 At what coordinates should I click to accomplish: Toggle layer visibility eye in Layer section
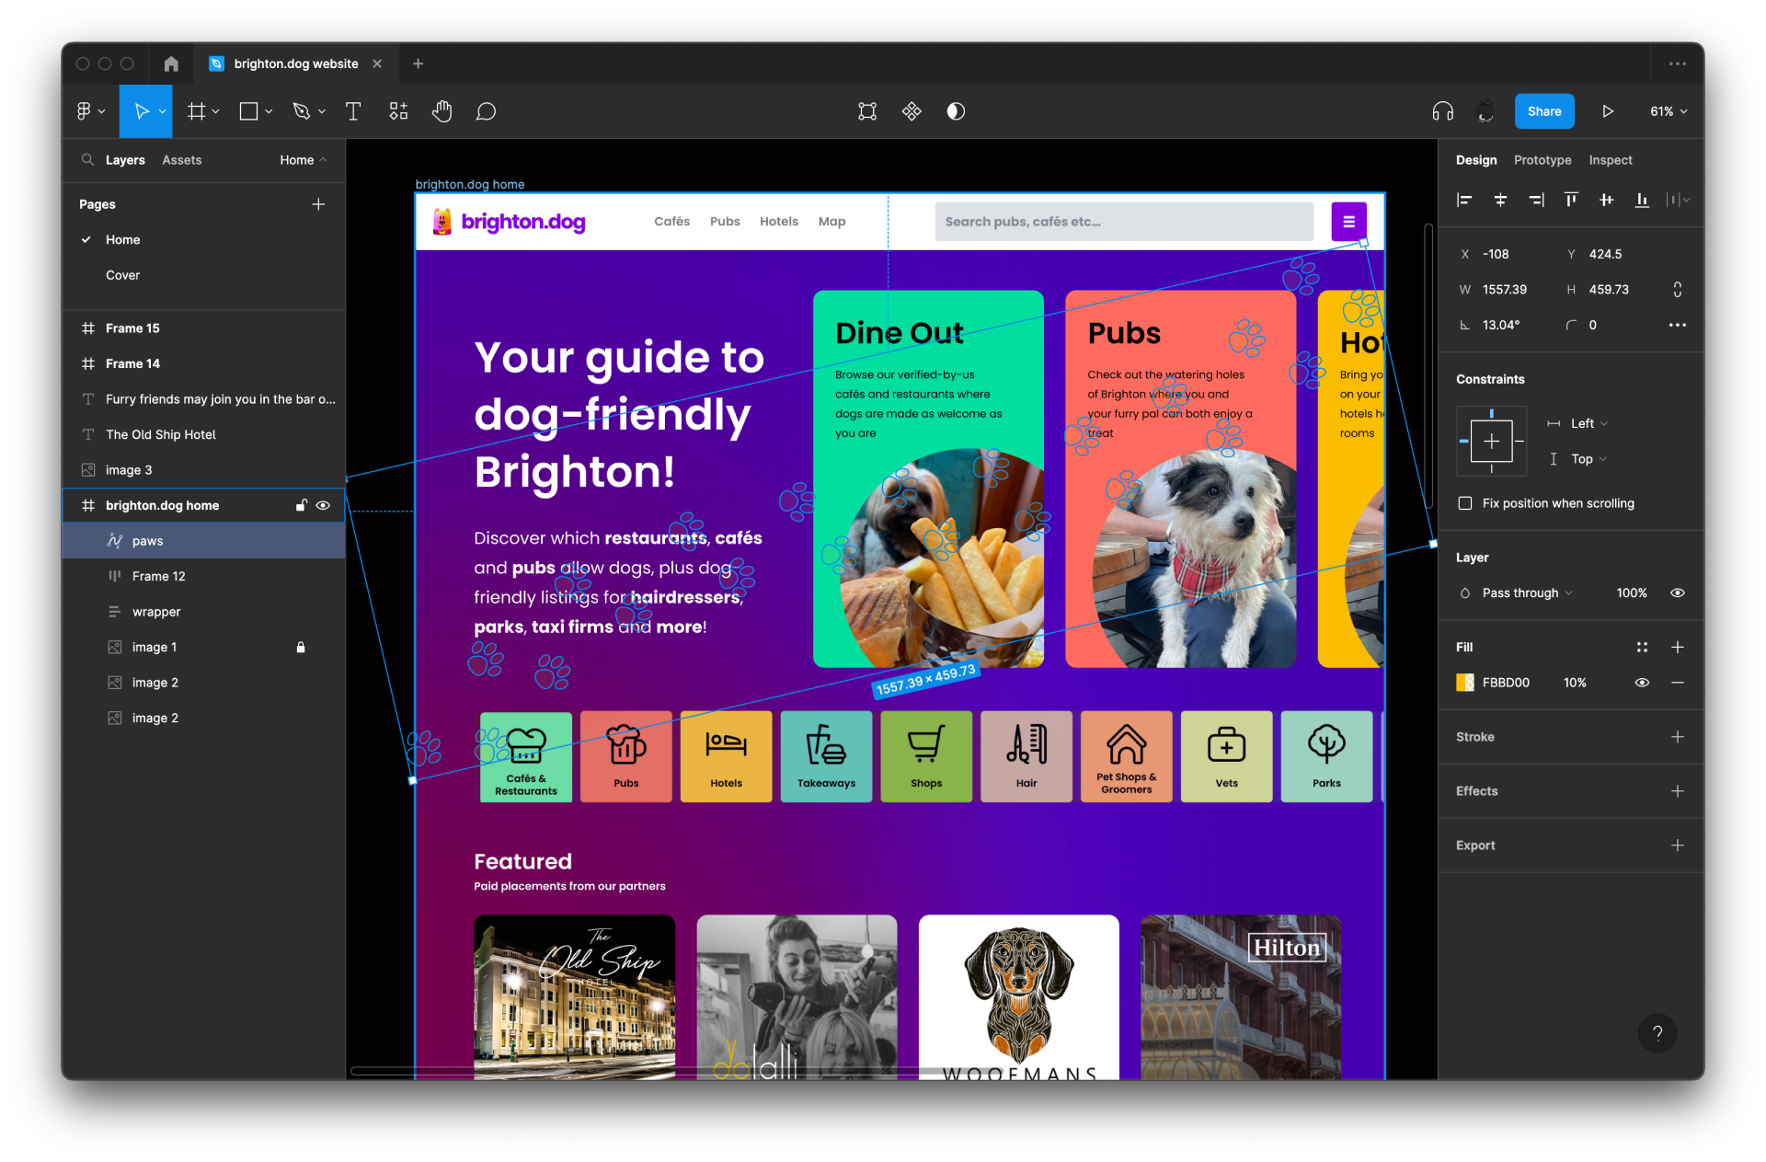(1678, 593)
